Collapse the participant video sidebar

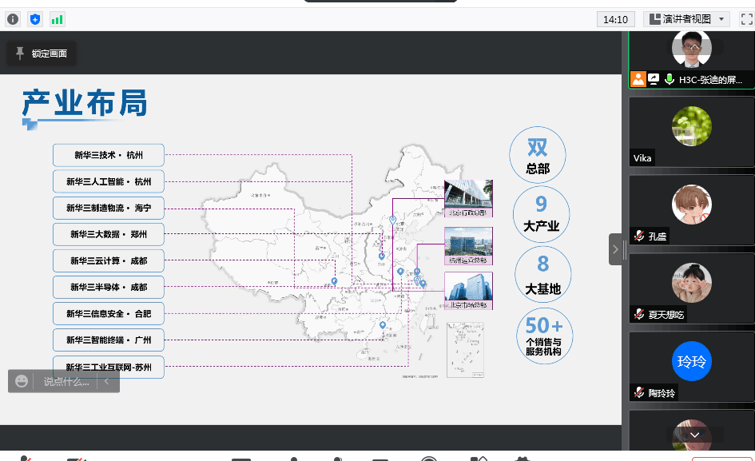[615, 249]
